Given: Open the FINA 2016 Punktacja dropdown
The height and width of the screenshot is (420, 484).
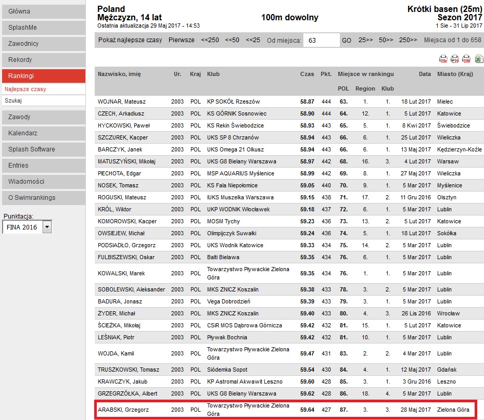Looking at the screenshot, I should pos(27,227).
